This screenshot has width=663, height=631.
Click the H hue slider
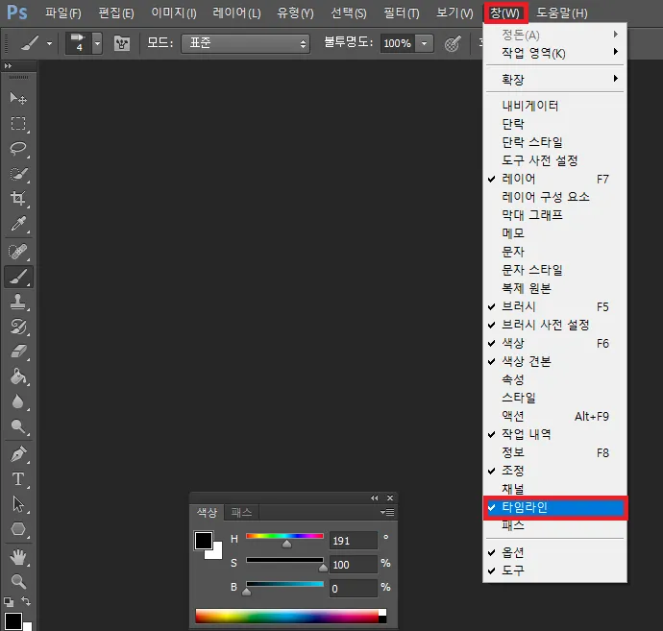point(284,536)
